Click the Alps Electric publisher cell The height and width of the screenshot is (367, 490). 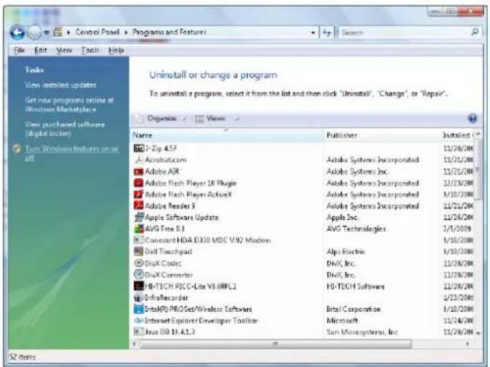coord(346,251)
